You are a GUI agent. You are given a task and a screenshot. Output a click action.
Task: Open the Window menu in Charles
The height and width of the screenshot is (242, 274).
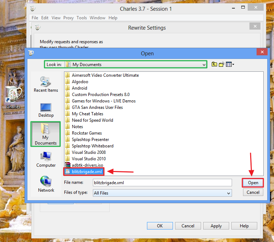click(x=98, y=18)
